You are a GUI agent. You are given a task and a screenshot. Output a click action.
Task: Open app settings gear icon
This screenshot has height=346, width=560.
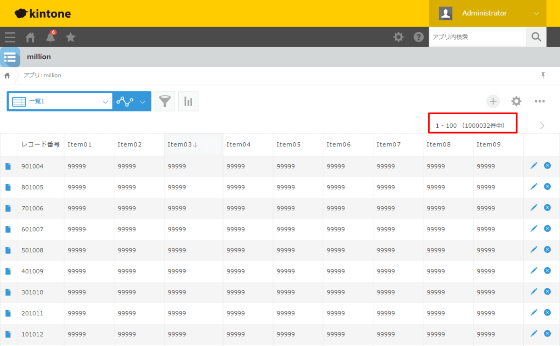tap(516, 101)
